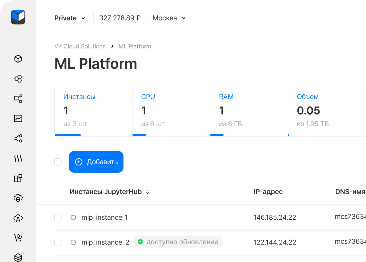Click the DNS name of mlp_instance_2
Viewport: 366px width, 262px height.
point(350,242)
